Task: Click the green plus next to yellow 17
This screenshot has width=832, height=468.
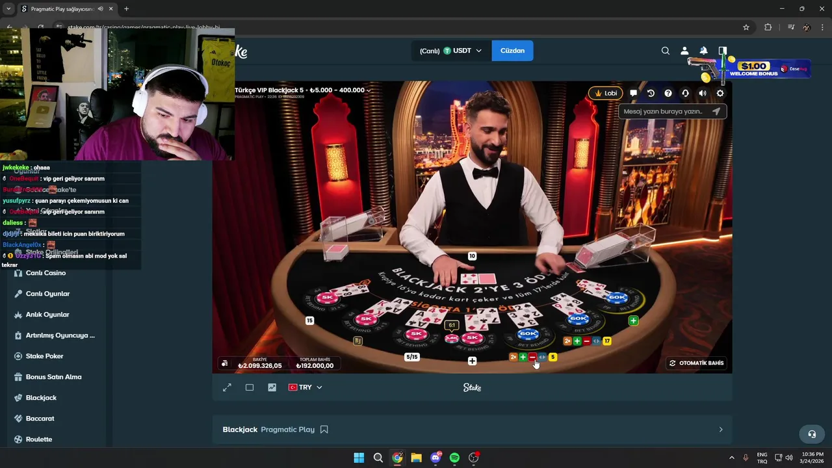Action: (x=577, y=341)
